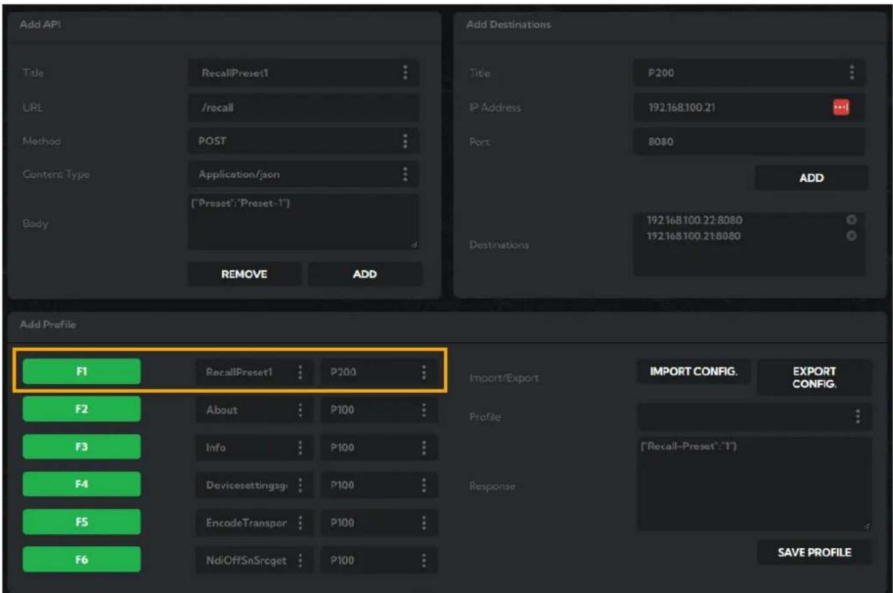This screenshot has height=593, width=893.
Task: Open the F5 destination dropdown showing P100
Action: point(379,523)
